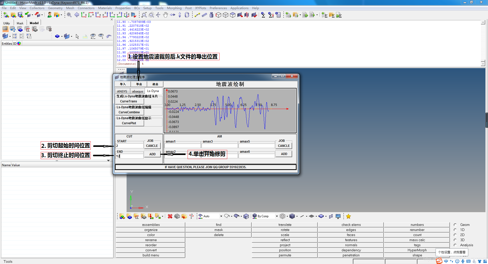Click the eye with 1 isolate icon
The height and width of the screenshot is (264, 488).
(101, 36)
